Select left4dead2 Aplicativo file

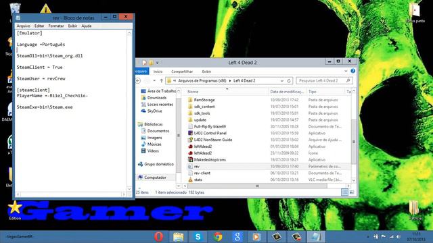[200, 146]
